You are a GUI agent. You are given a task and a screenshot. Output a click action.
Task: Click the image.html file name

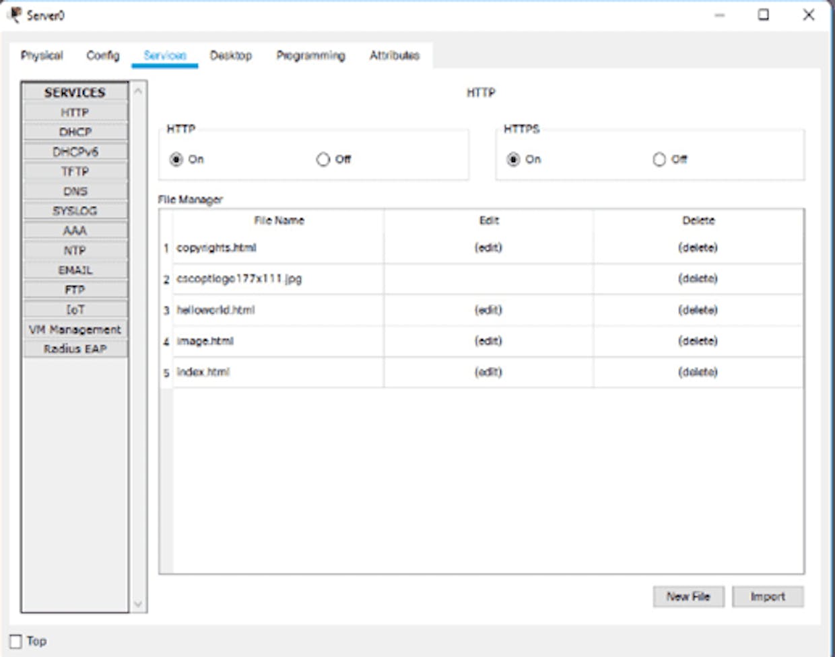(x=205, y=341)
